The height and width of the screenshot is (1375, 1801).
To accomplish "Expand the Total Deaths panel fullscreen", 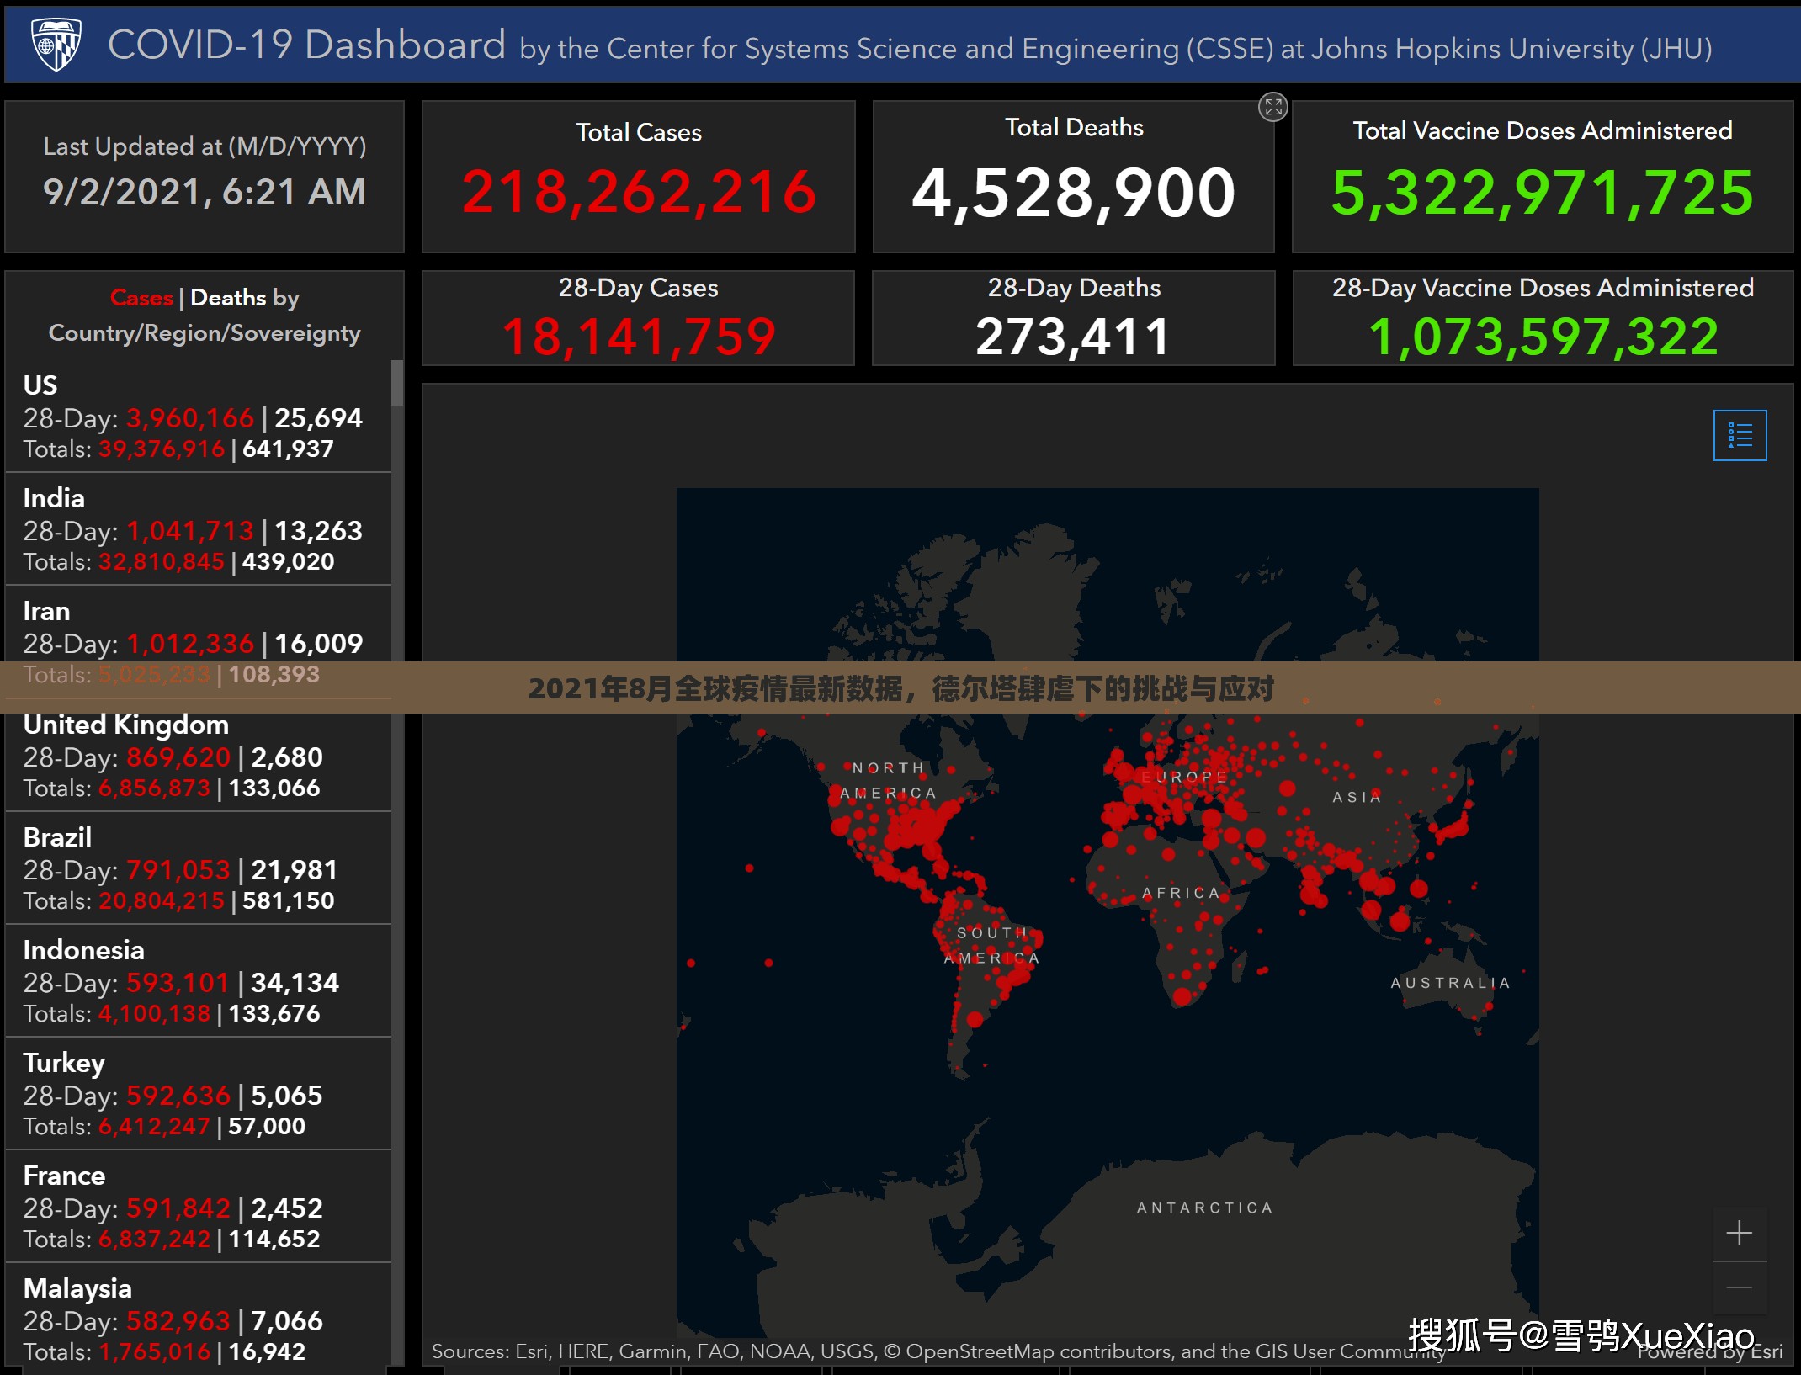I will pyautogui.click(x=1272, y=107).
